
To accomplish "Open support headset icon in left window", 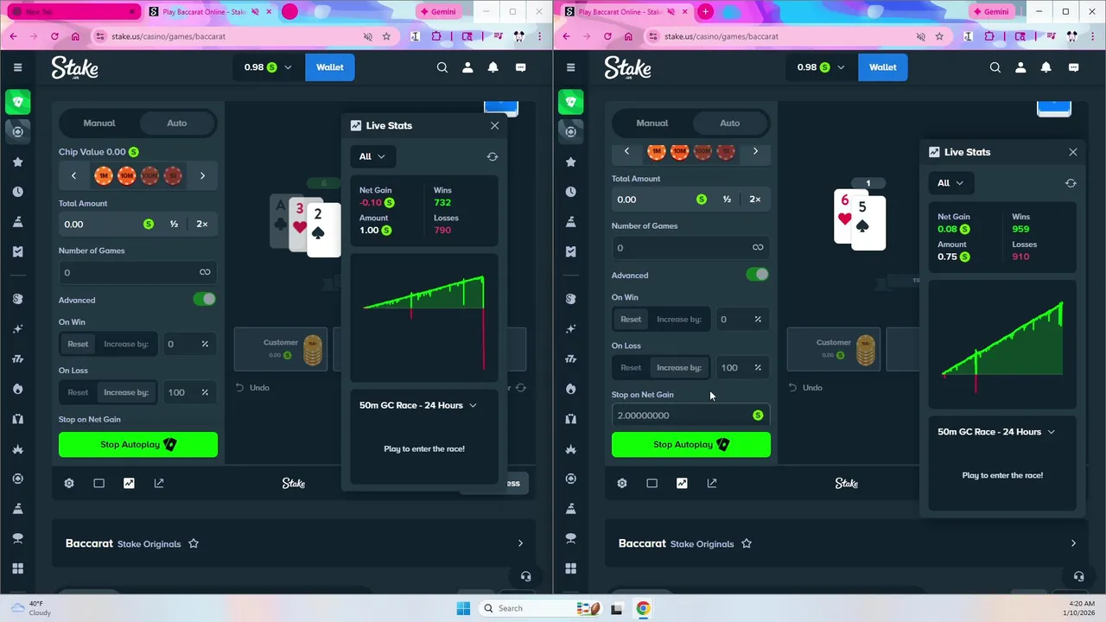I will pos(525,576).
